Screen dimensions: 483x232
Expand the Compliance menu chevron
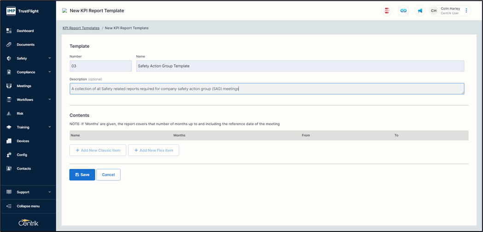point(50,72)
